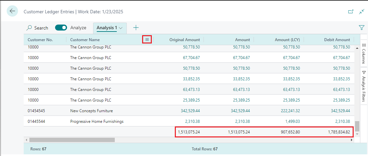Collapse the page with diagonal arrows icon
368x156 pixels.
362,11
